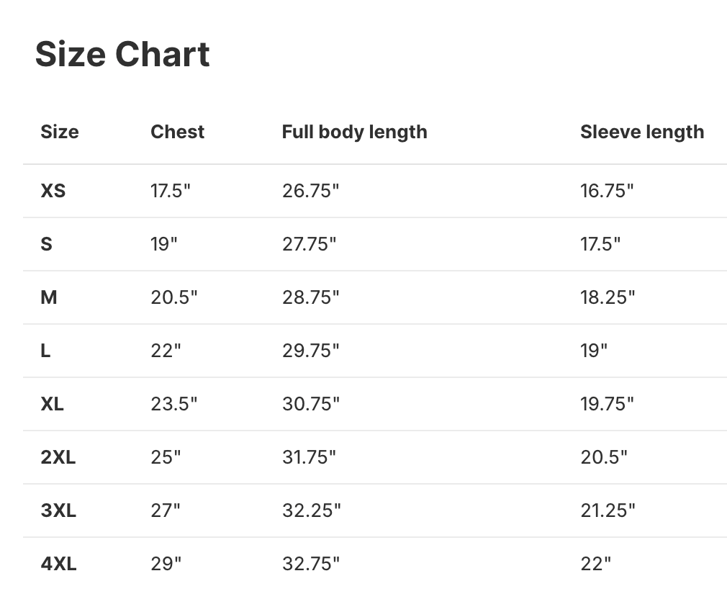Click the 27" chest value for 3XL
The height and width of the screenshot is (612, 727).
(x=166, y=510)
